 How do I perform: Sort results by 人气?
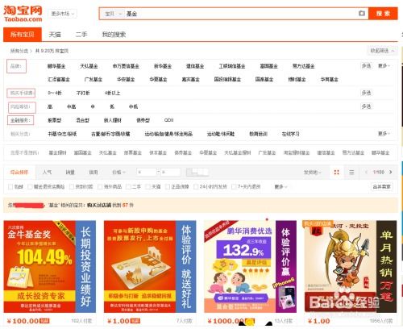pyautogui.click(x=48, y=172)
